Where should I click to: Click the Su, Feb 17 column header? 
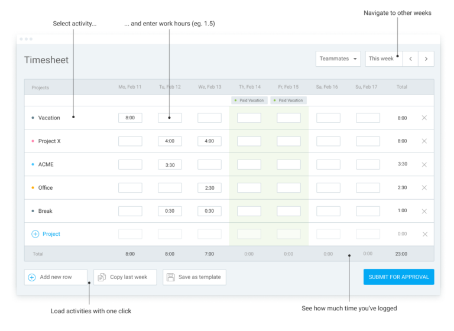tap(367, 87)
